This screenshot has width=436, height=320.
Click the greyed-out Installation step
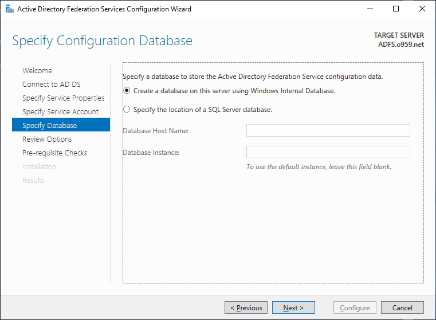click(x=39, y=167)
